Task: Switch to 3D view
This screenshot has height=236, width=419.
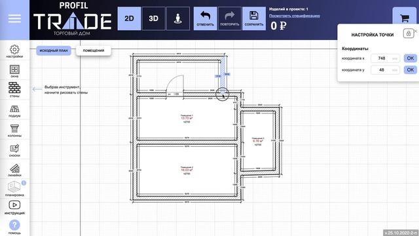Action: (x=153, y=18)
